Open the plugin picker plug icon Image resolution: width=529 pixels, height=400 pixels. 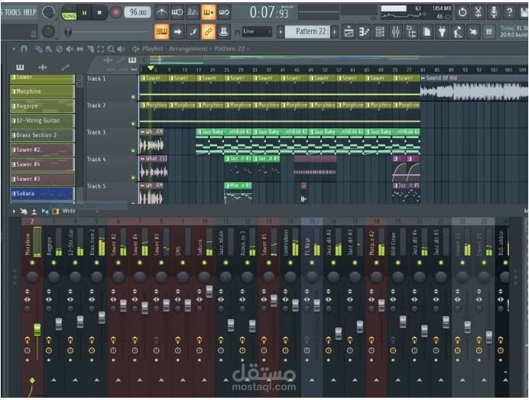click(x=442, y=32)
